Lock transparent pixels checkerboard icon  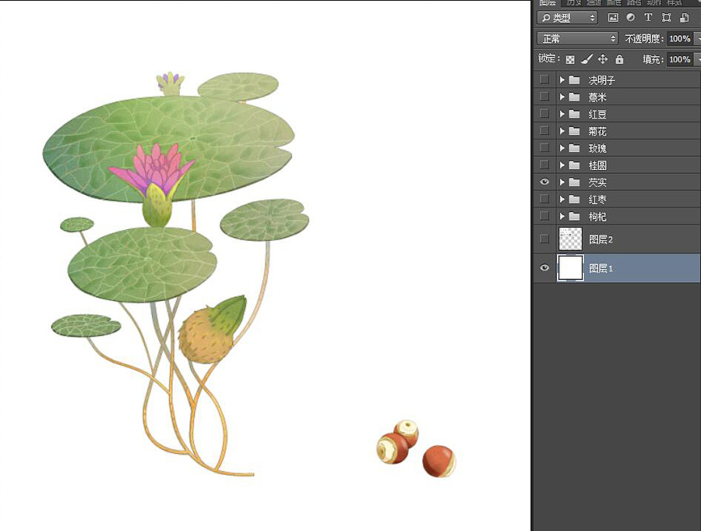click(x=570, y=59)
